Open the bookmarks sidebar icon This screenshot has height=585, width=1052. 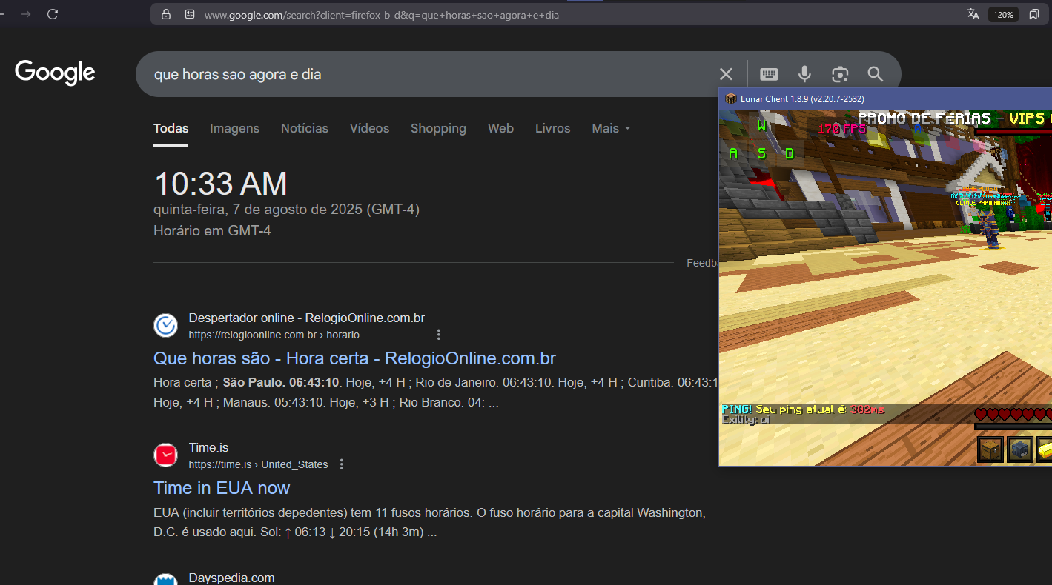coord(1034,14)
